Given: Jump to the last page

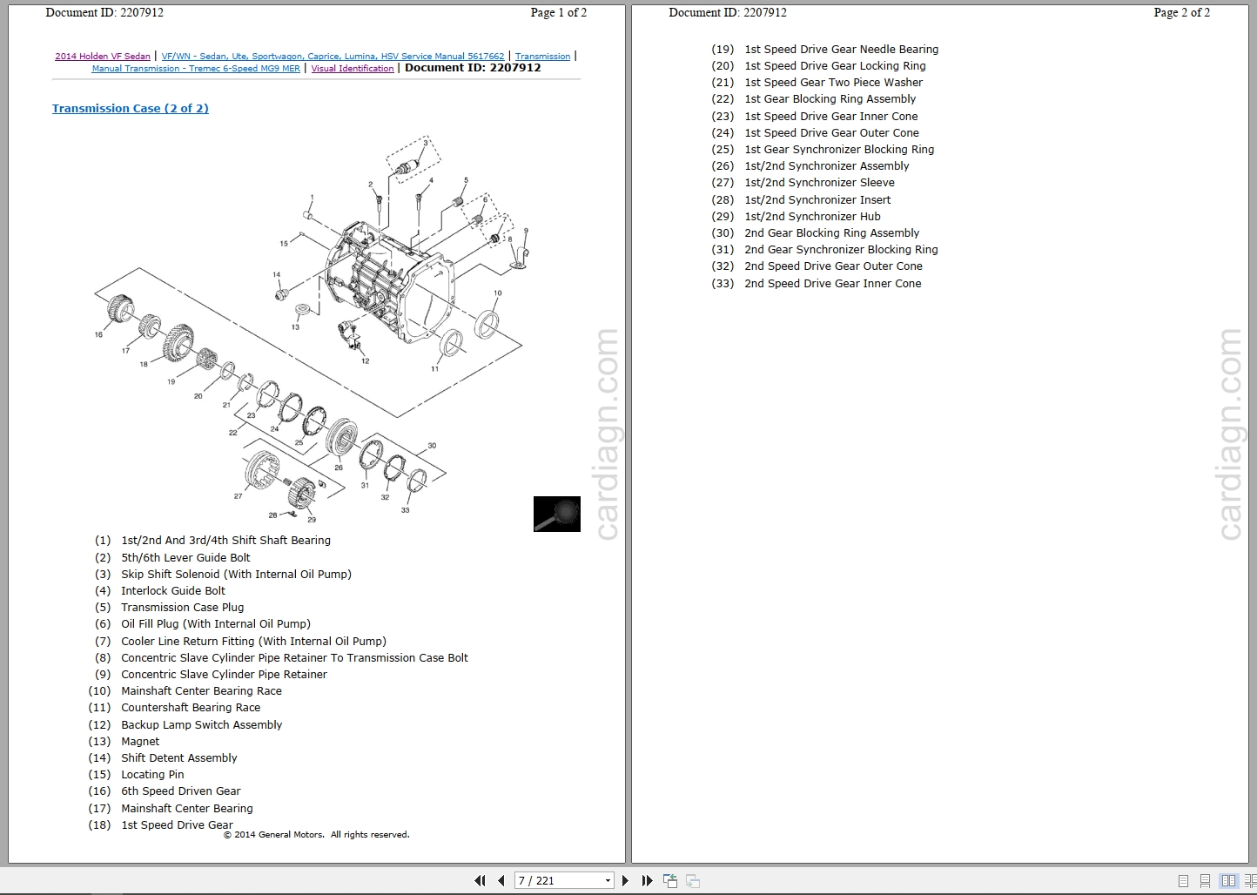Looking at the screenshot, I should (647, 880).
